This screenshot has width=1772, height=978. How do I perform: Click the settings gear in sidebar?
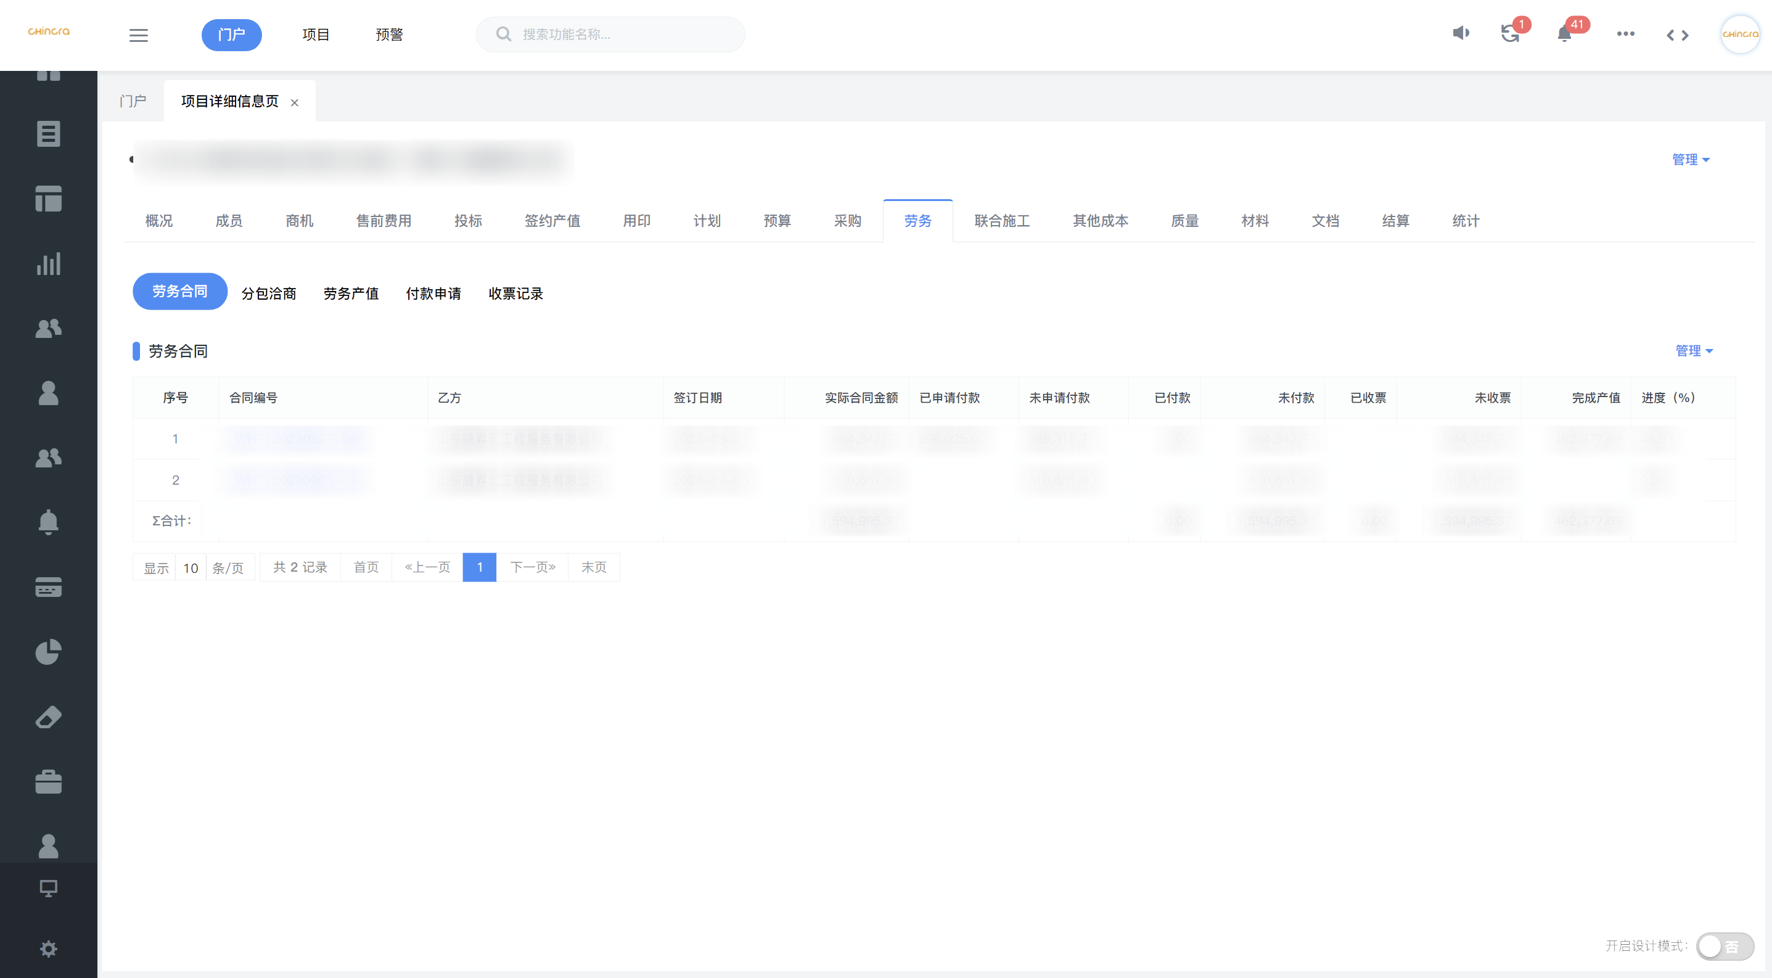click(48, 949)
